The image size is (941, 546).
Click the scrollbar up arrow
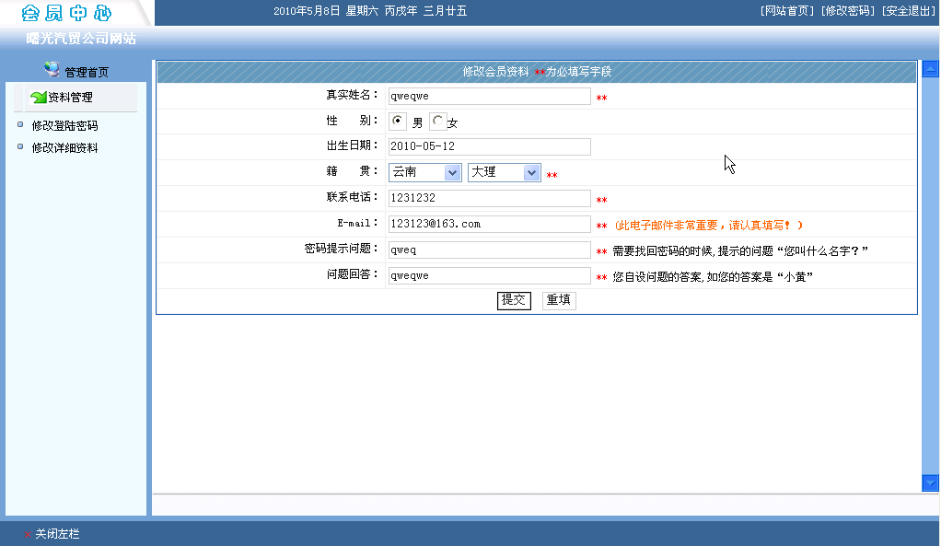coord(930,69)
